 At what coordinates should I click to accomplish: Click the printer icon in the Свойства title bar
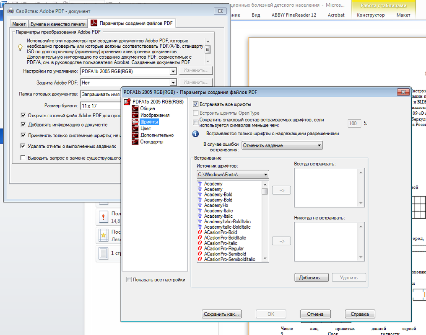coord(10,11)
